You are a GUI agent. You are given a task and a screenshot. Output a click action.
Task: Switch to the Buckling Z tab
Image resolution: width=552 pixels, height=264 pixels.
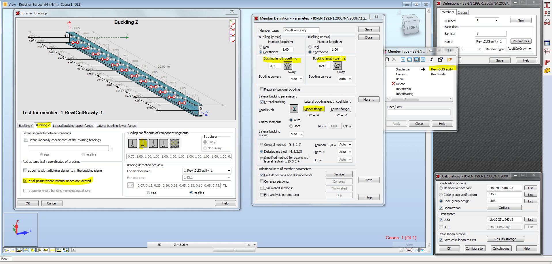(43, 125)
